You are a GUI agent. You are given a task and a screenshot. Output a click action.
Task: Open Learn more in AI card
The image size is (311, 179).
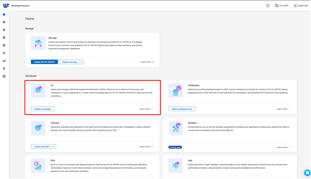tap(146, 109)
